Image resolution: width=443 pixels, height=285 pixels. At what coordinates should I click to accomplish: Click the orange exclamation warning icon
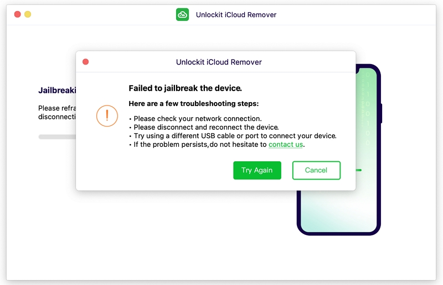click(107, 115)
